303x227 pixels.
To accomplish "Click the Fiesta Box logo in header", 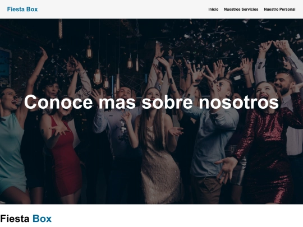I will click(x=22, y=10).
